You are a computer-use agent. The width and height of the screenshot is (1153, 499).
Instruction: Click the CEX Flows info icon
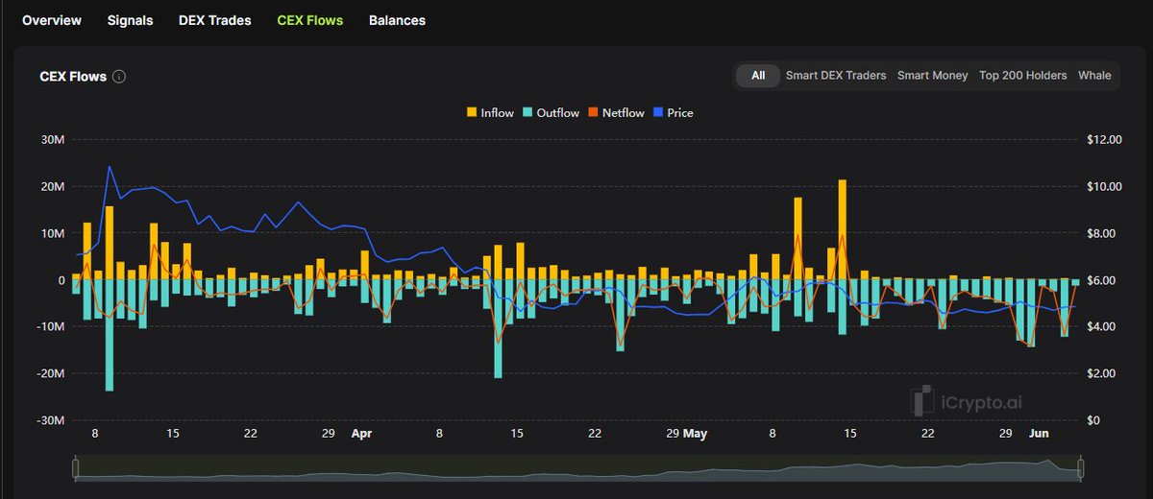click(119, 77)
